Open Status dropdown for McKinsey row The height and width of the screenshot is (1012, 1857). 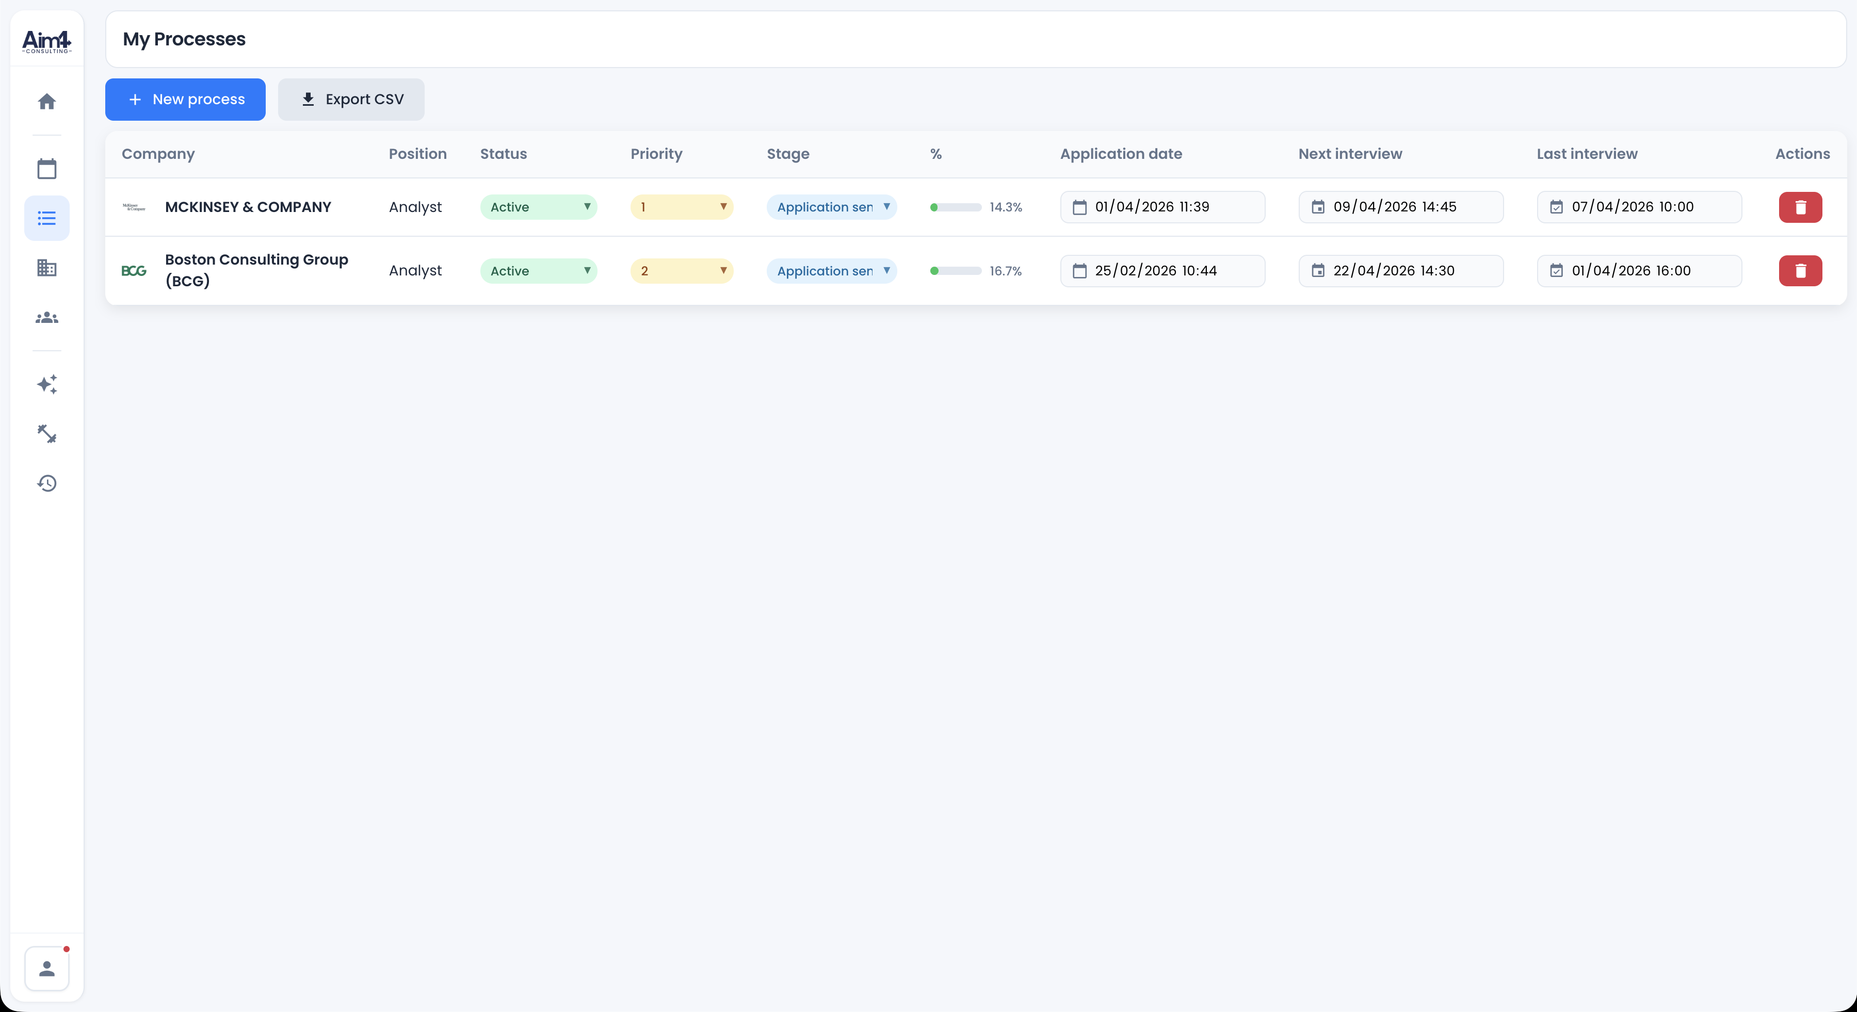coord(539,207)
